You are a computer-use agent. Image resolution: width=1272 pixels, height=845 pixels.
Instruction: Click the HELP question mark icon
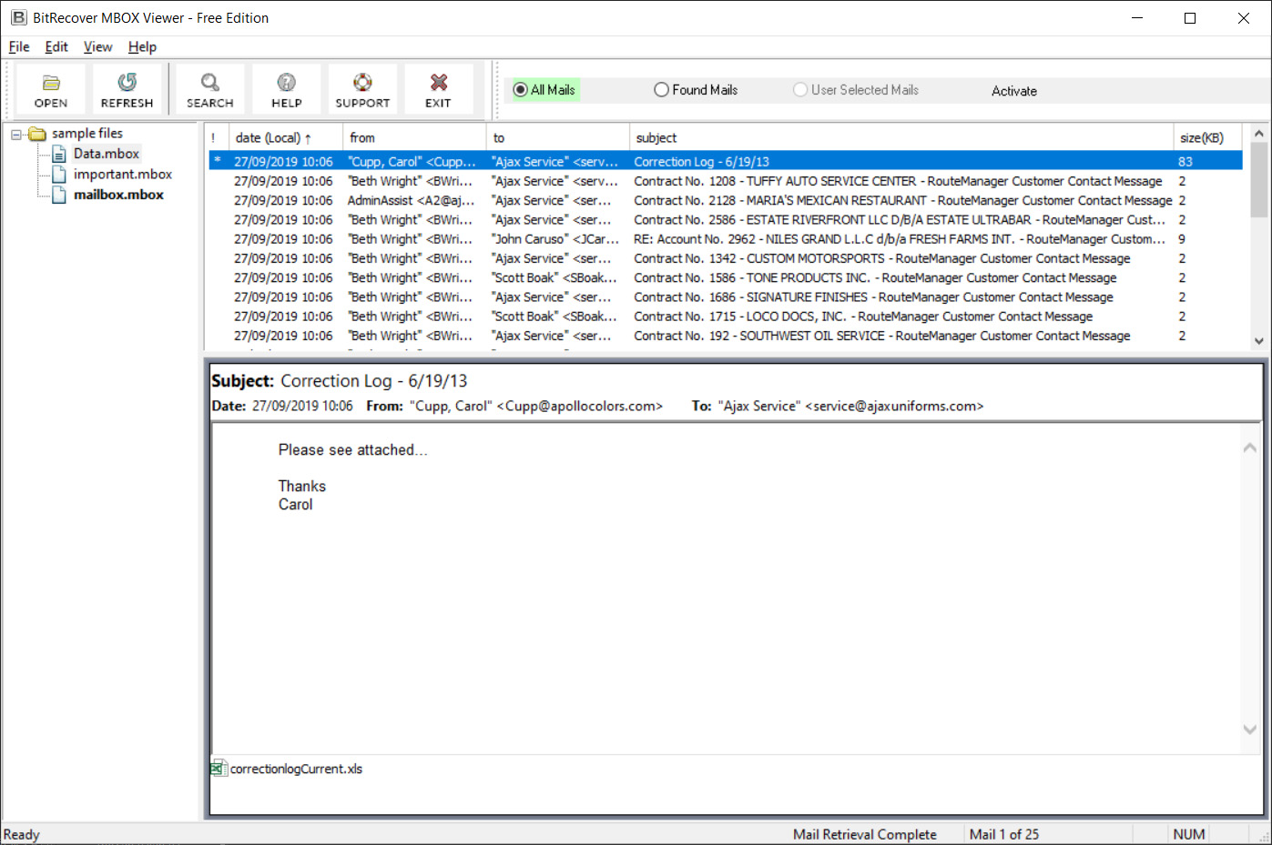click(x=287, y=83)
